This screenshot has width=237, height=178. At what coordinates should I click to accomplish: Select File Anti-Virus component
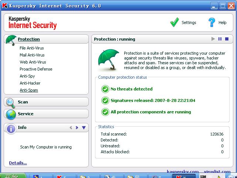pyautogui.click(x=32, y=48)
